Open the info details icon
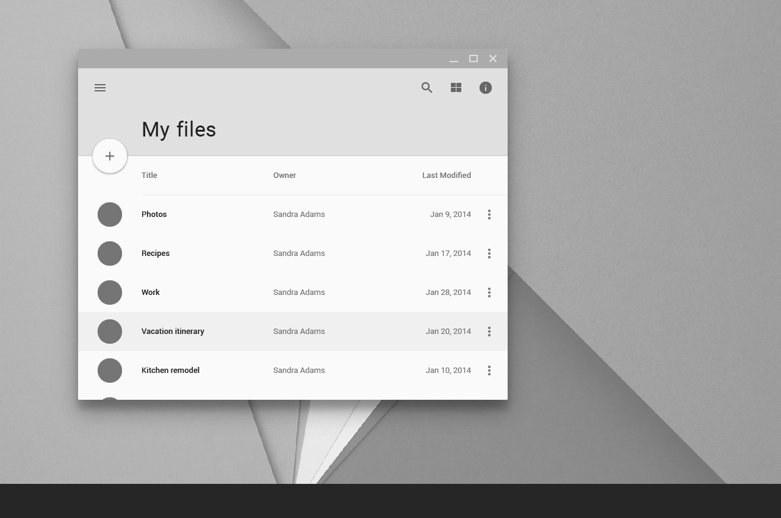The width and height of the screenshot is (781, 518). tap(485, 88)
